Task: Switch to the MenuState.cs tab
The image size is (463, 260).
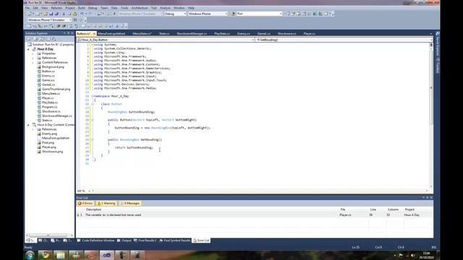Action: [142, 34]
